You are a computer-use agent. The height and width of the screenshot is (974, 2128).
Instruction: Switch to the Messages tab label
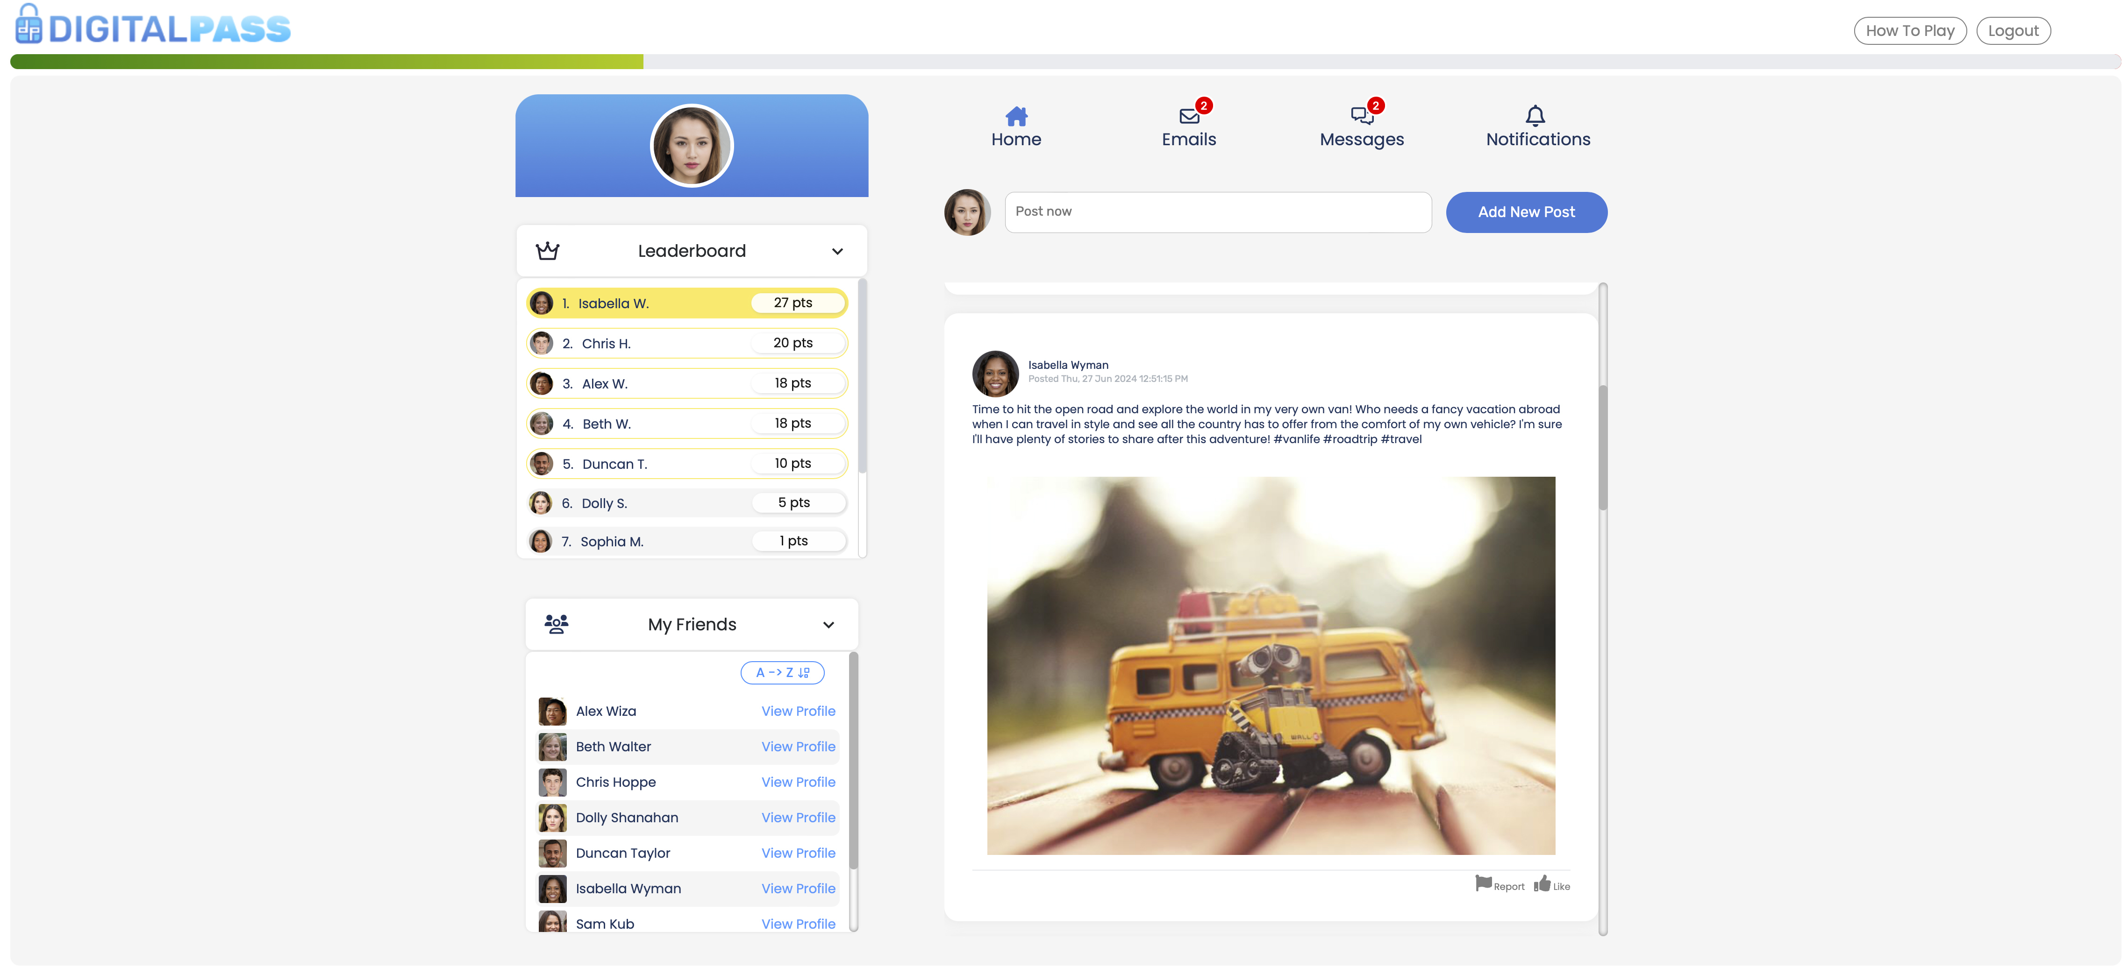[x=1361, y=140]
